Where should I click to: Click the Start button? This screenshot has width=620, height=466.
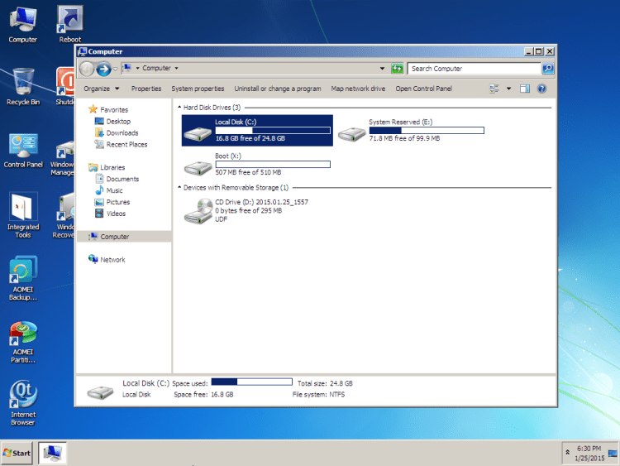[x=17, y=454]
